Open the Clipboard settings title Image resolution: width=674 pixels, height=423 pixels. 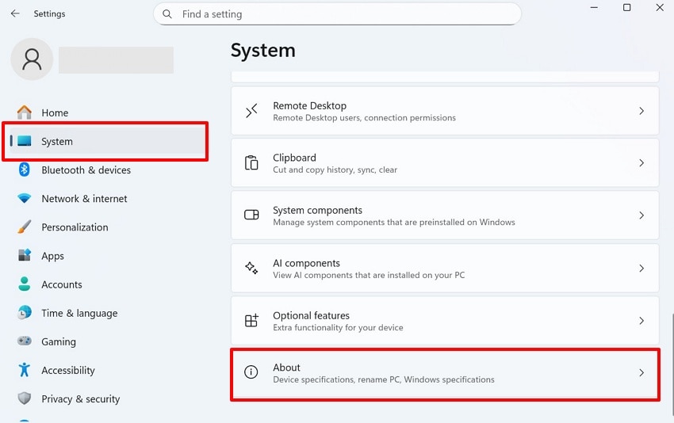click(x=294, y=158)
